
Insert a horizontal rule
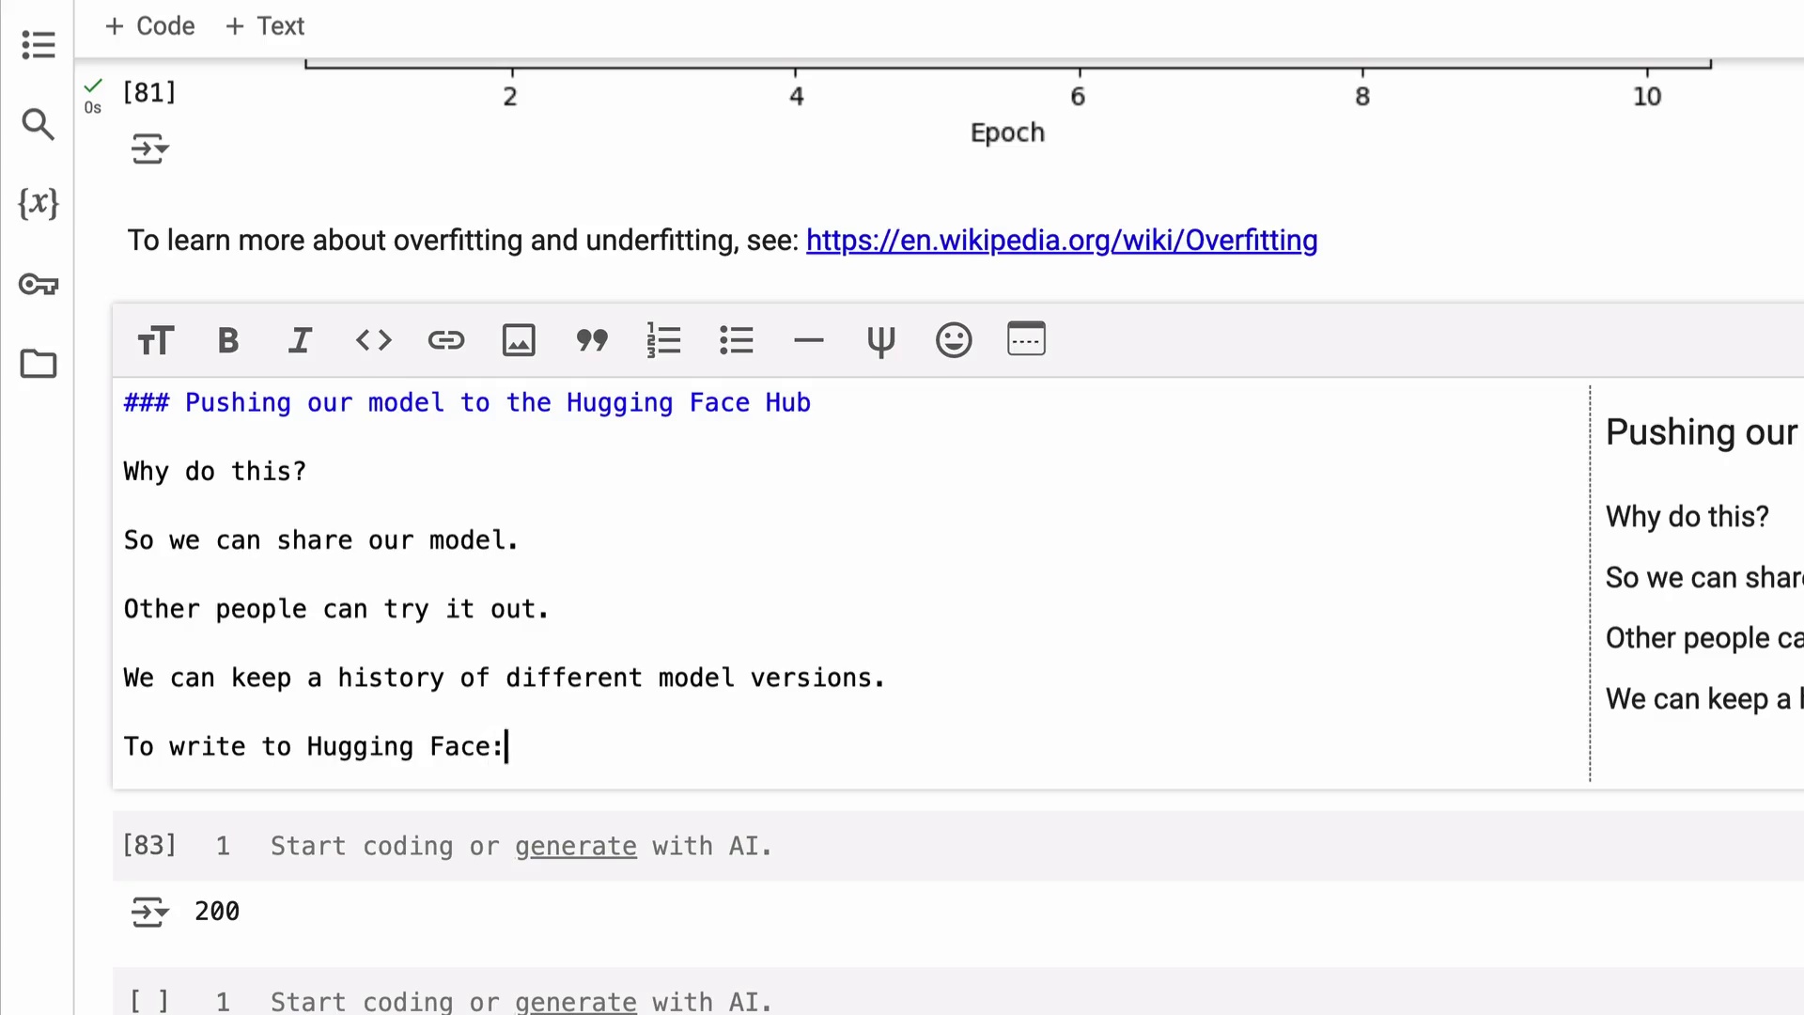[x=809, y=340]
